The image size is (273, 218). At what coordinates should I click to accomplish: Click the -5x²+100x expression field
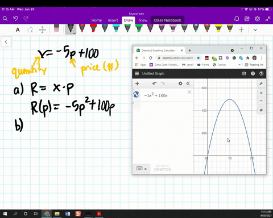[x=163, y=95]
